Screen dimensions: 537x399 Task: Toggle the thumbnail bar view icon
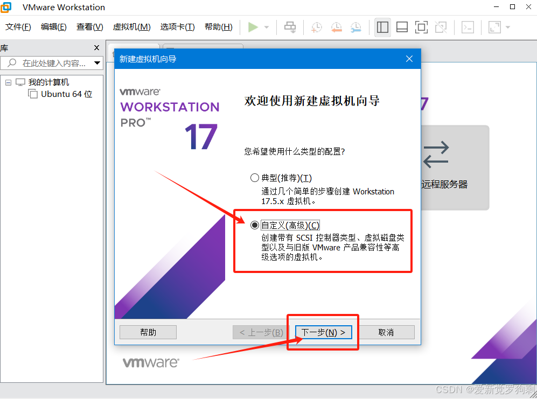(x=402, y=27)
